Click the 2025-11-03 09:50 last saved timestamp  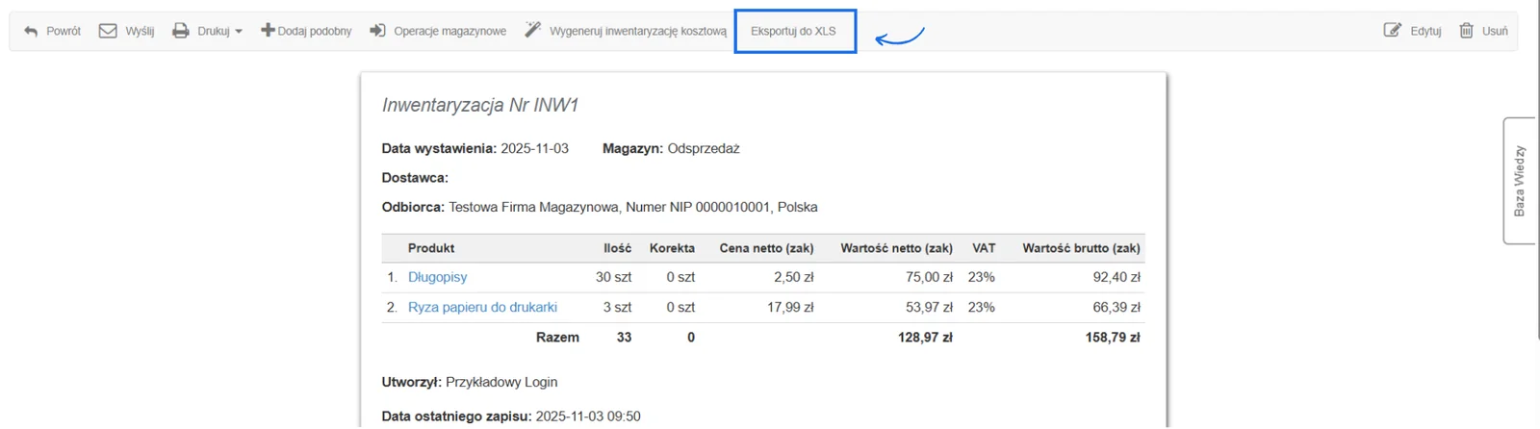(588, 416)
